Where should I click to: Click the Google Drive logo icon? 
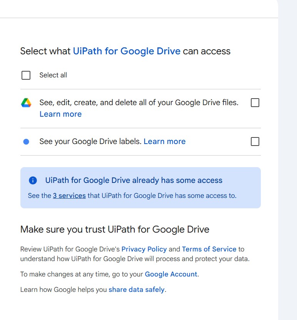[x=26, y=103]
